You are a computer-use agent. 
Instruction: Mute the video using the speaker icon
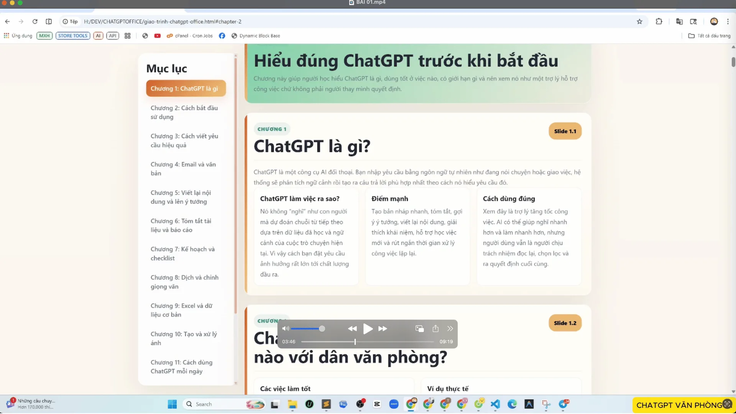pyautogui.click(x=286, y=329)
